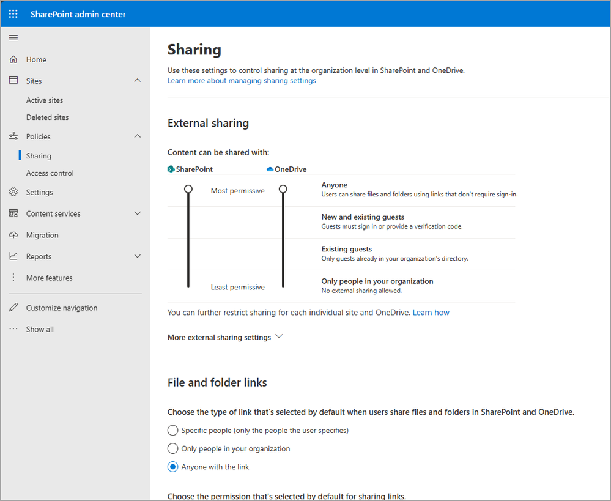Click the Sites window icon
611x501 pixels.
pos(13,80)
